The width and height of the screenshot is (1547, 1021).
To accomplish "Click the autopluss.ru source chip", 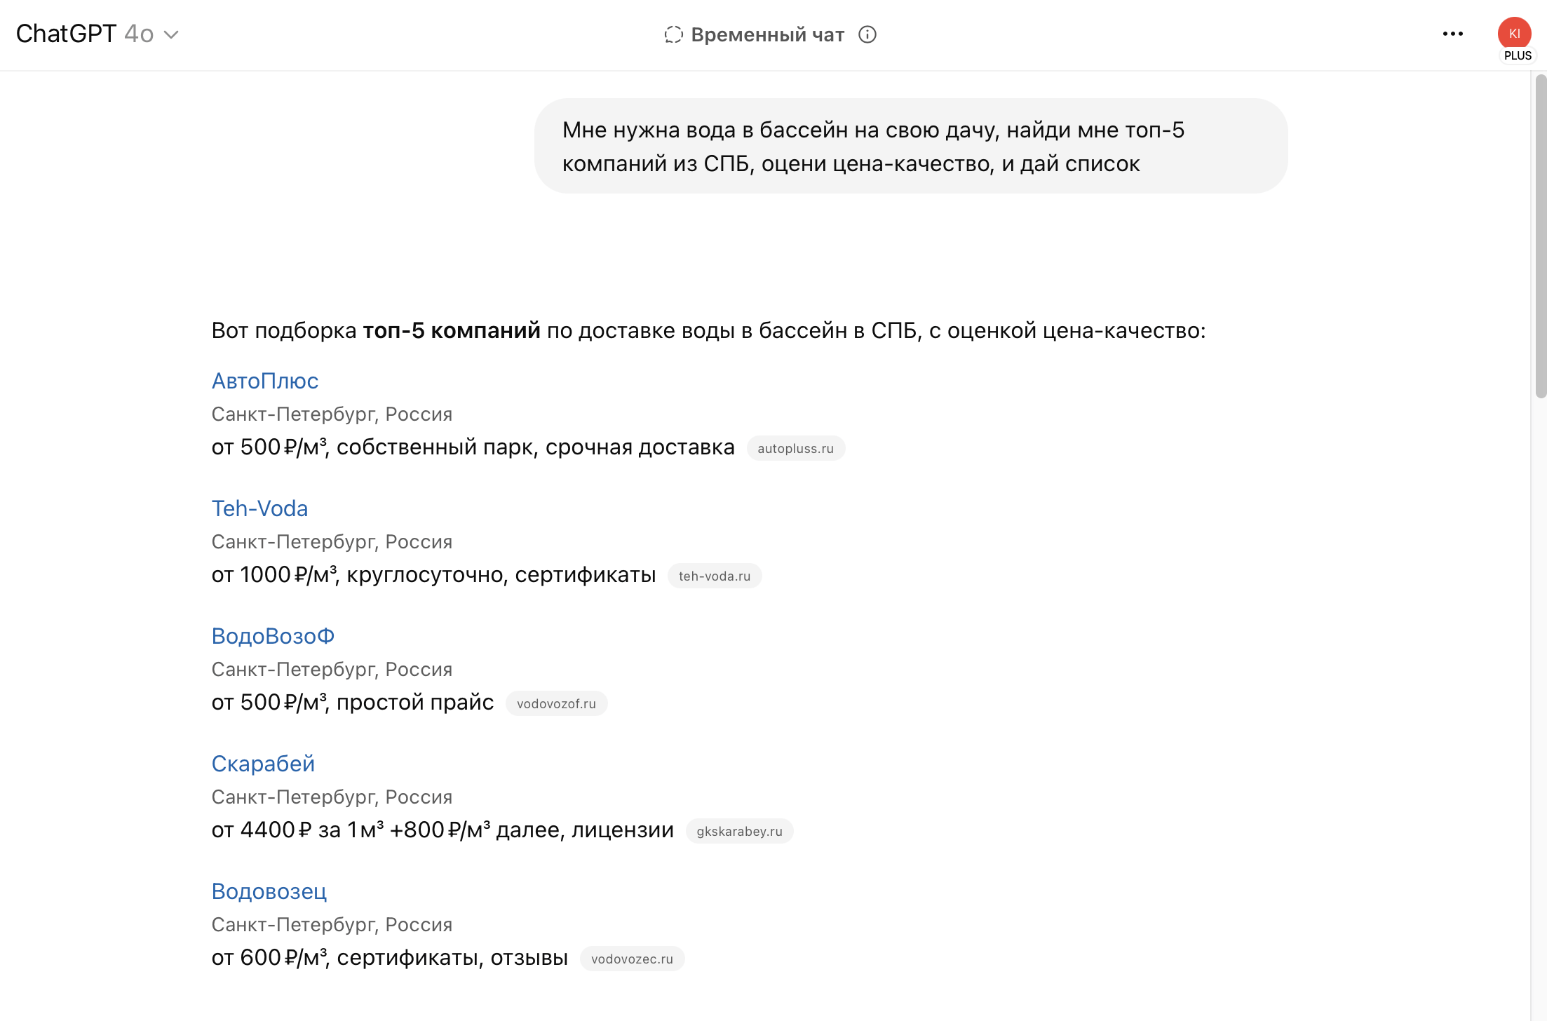I will [795, 449].
